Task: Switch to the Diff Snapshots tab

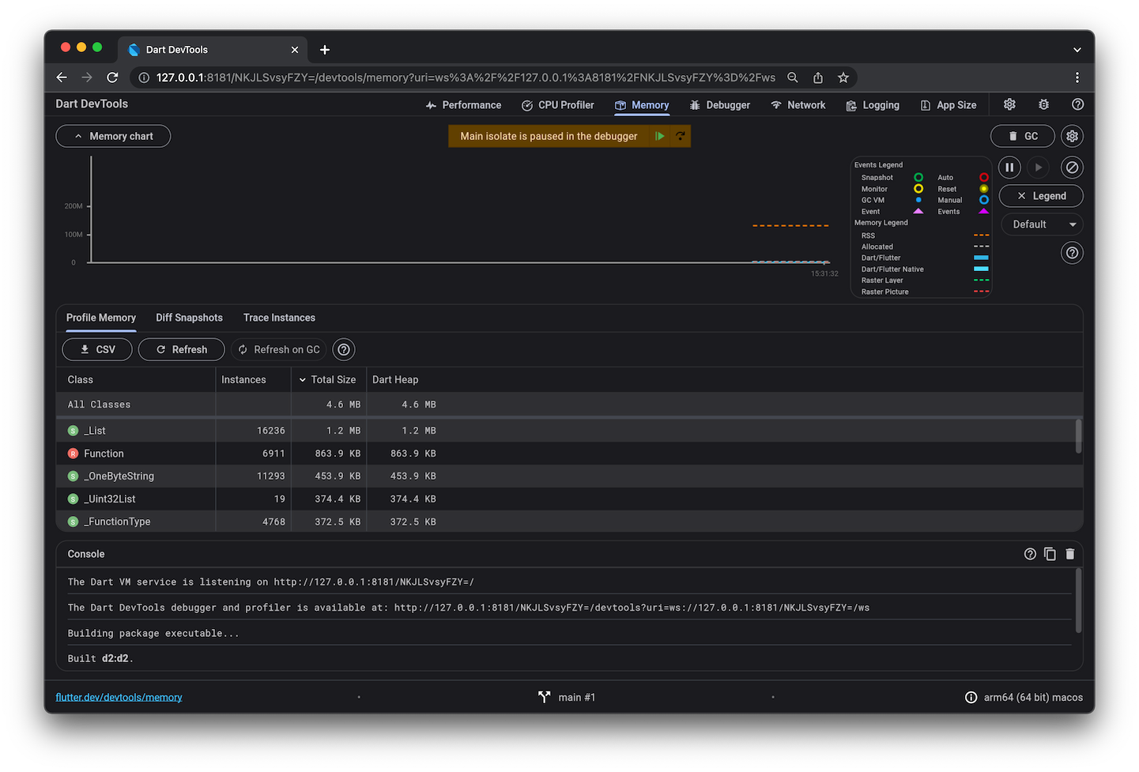Action: (189, 318)
